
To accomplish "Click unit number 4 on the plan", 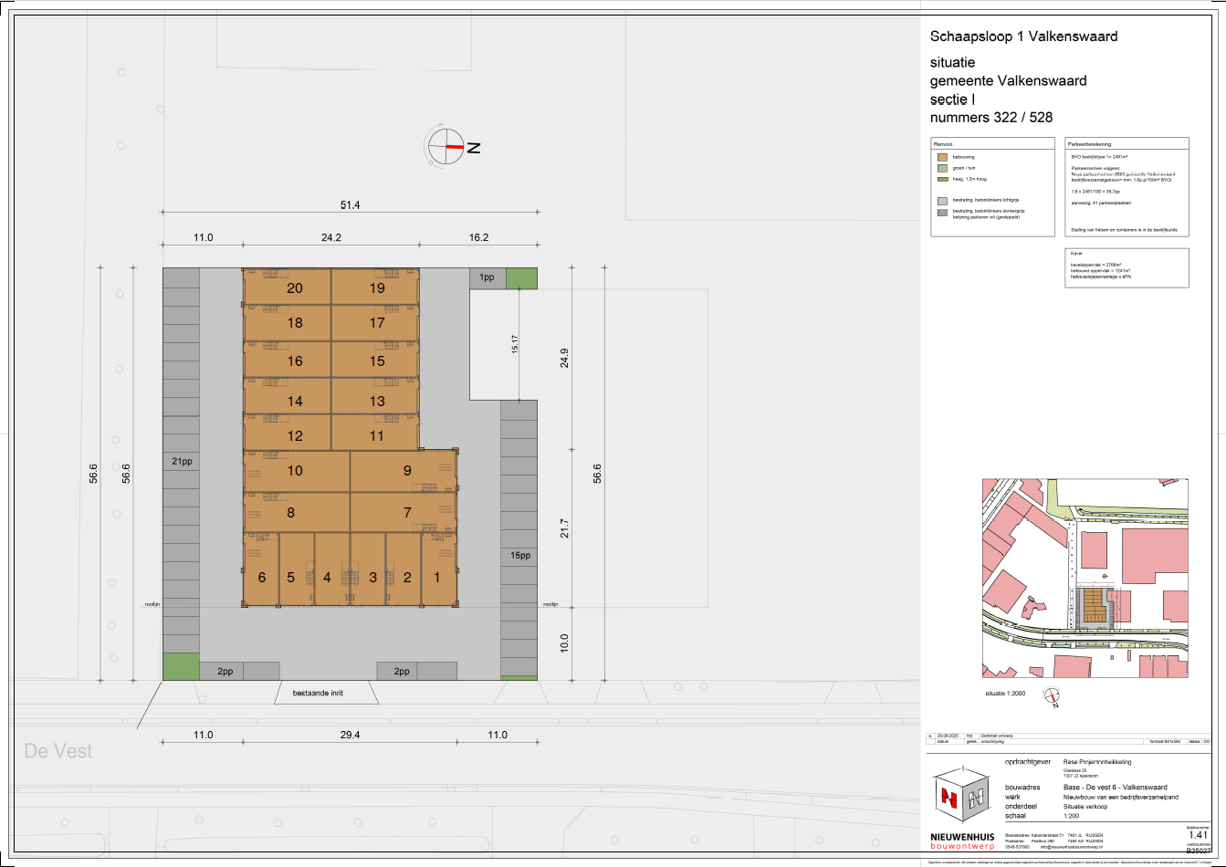I will click(x=326, y=577).
